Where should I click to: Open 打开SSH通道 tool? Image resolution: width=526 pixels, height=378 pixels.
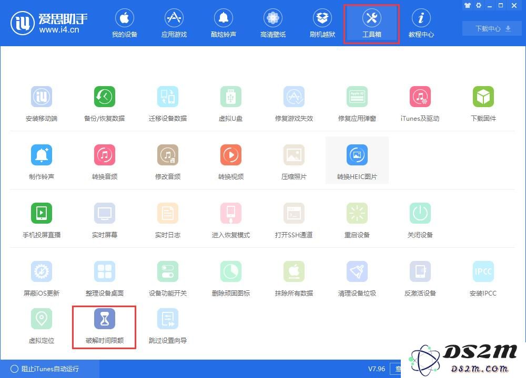[294, 220]
